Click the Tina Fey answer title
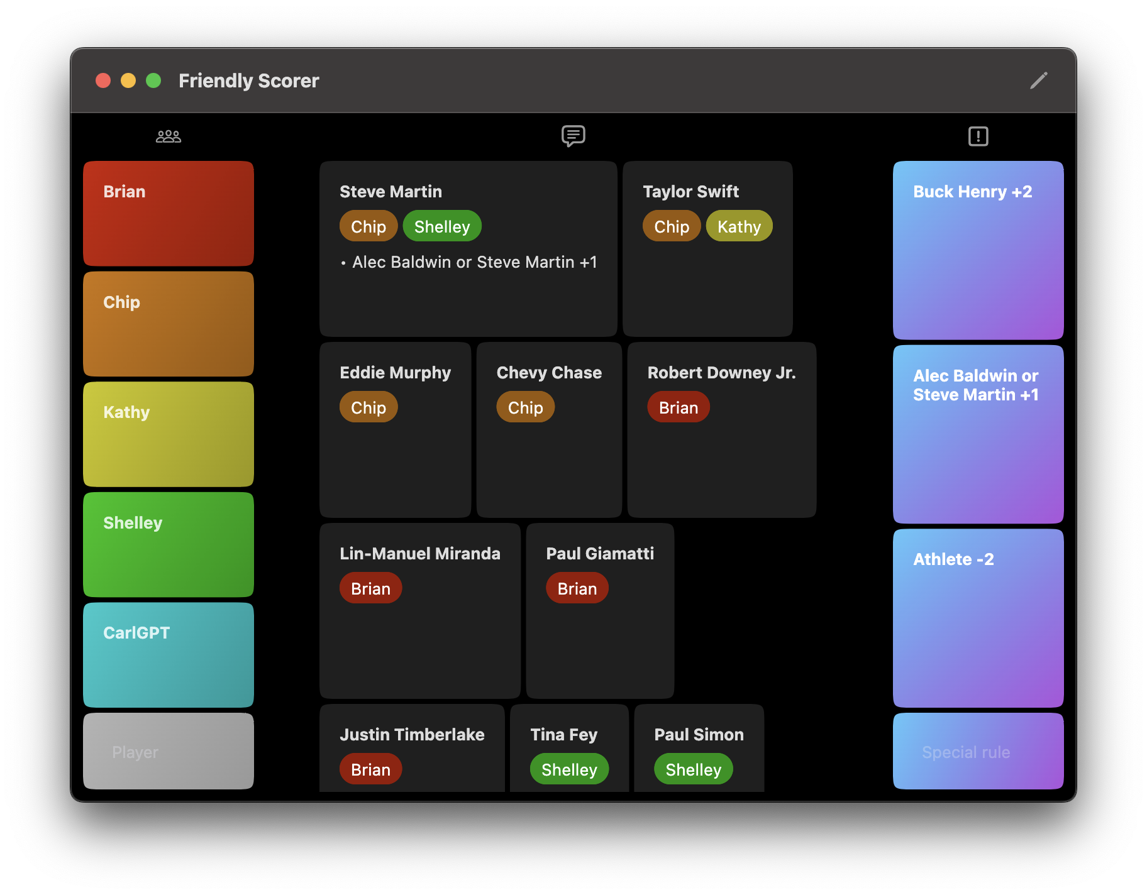 (x=563, y=734)
